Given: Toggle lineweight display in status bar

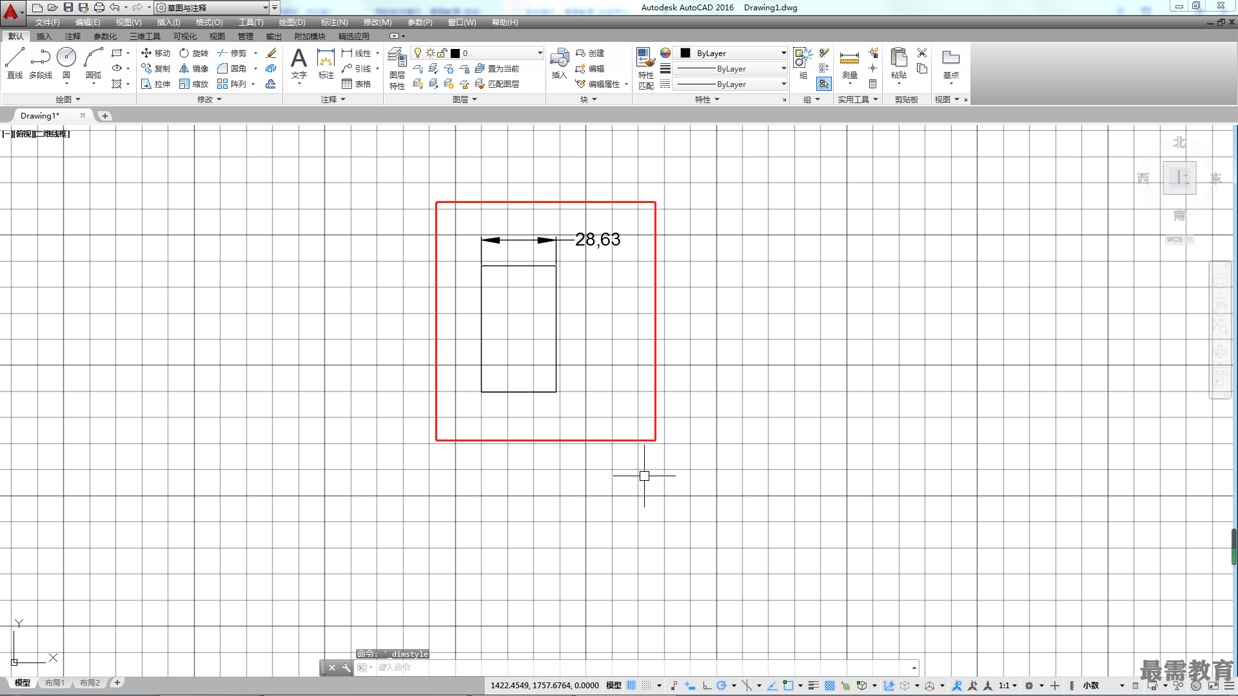Looking at the screenshot, I should (814, 685).
